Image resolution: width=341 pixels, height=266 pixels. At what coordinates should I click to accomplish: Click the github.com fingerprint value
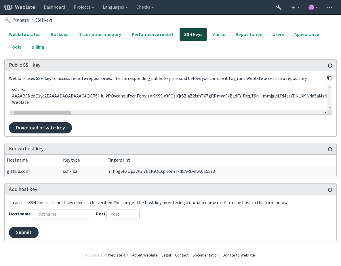161,171
